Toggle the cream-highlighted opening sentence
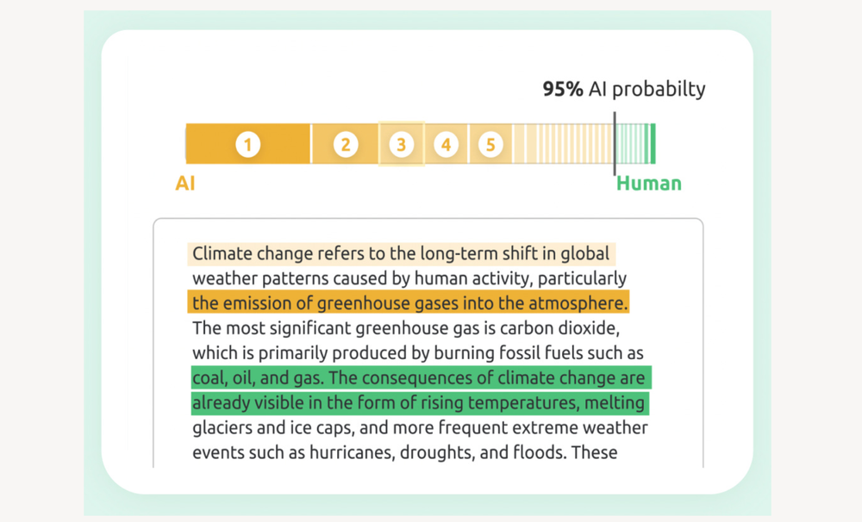The width and height of the screenshot is (862, 522). point(400,253)
